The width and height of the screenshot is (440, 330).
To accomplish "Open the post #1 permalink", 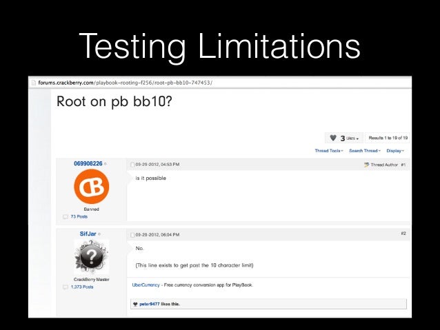I will click(403, 165).
